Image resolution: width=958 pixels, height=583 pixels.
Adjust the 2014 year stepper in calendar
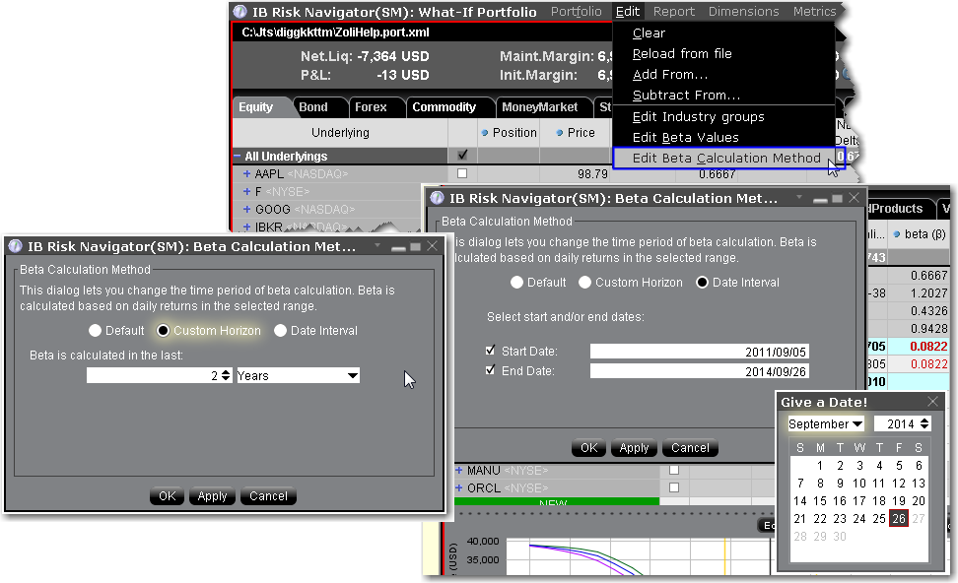tap(924, 424)
